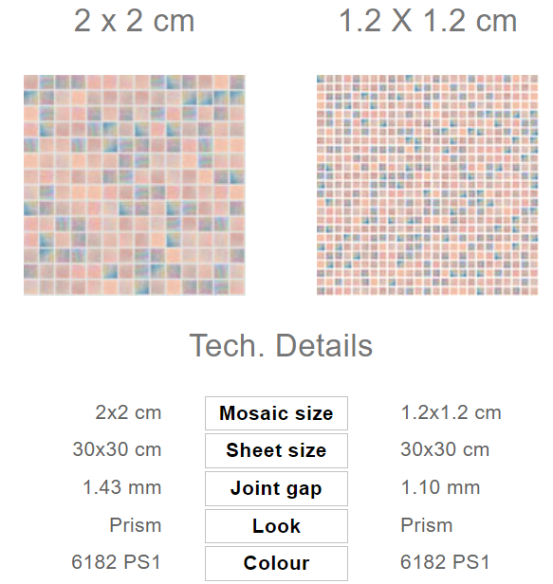The width and height of the screenshot is (553, 584).
Task: Click the left Prism look value
Action: pos(136,525)
